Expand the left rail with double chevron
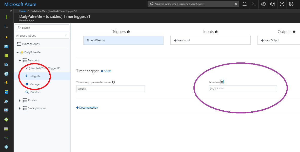This screenshot has width=300, height=152. pyautogui.click(x=11, y=11)
